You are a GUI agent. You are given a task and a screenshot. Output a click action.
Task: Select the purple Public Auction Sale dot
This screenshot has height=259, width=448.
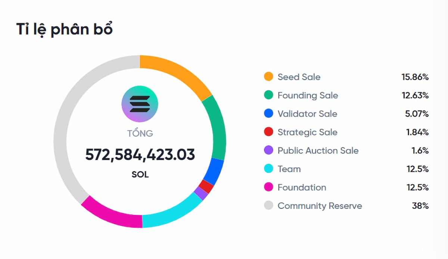(268, 150)
